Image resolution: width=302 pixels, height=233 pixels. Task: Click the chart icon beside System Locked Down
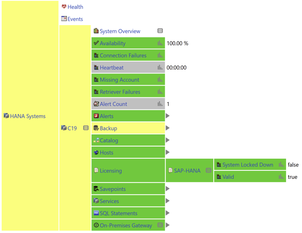[281, 165]
